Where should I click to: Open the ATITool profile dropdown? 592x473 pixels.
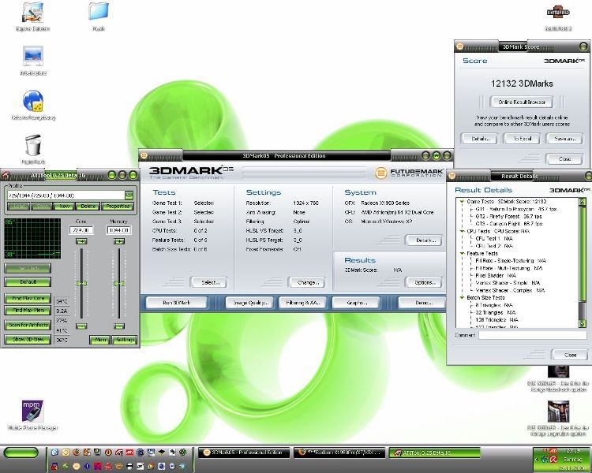tap(129, 196)
